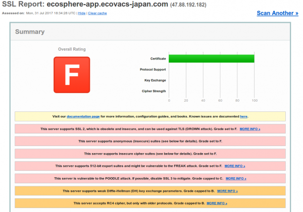Open MORE INFO for POODLE attack warning
The width and height of the screenshot is (303, 212).
pyautogui.click(x=236, y=178)
